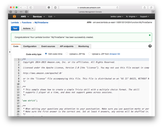
Task: Switch to the API endpoints tab
Action: pos(67,46)
